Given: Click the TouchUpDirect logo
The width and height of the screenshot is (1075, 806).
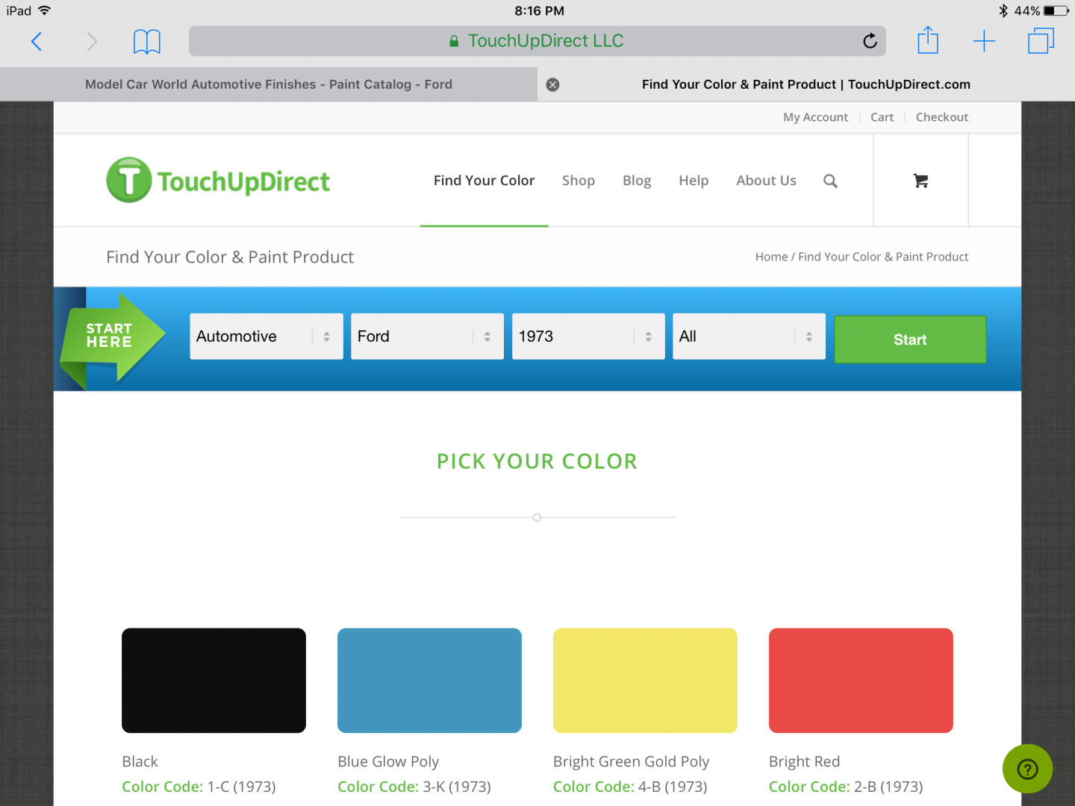Looking at the screenshot, I should point(218,181).
